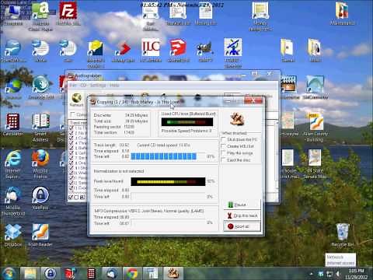Open the SketchUp desktop shortcut
373x280 pixels.
(x=178, y=51)
